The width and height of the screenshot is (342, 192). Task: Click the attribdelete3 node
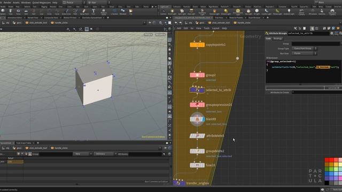tap(197, 136)
